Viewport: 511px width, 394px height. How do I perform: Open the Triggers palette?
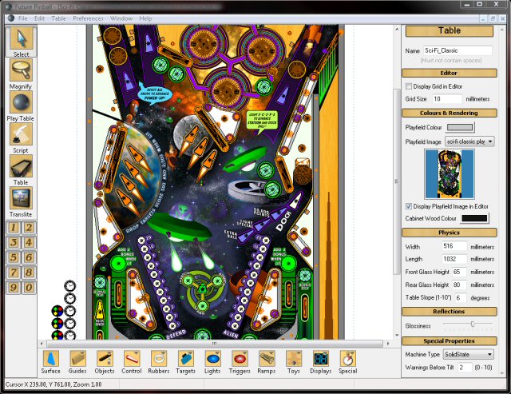[240, 362]
